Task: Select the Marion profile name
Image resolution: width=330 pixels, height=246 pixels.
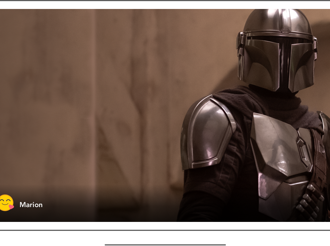Action: point(31,205)
